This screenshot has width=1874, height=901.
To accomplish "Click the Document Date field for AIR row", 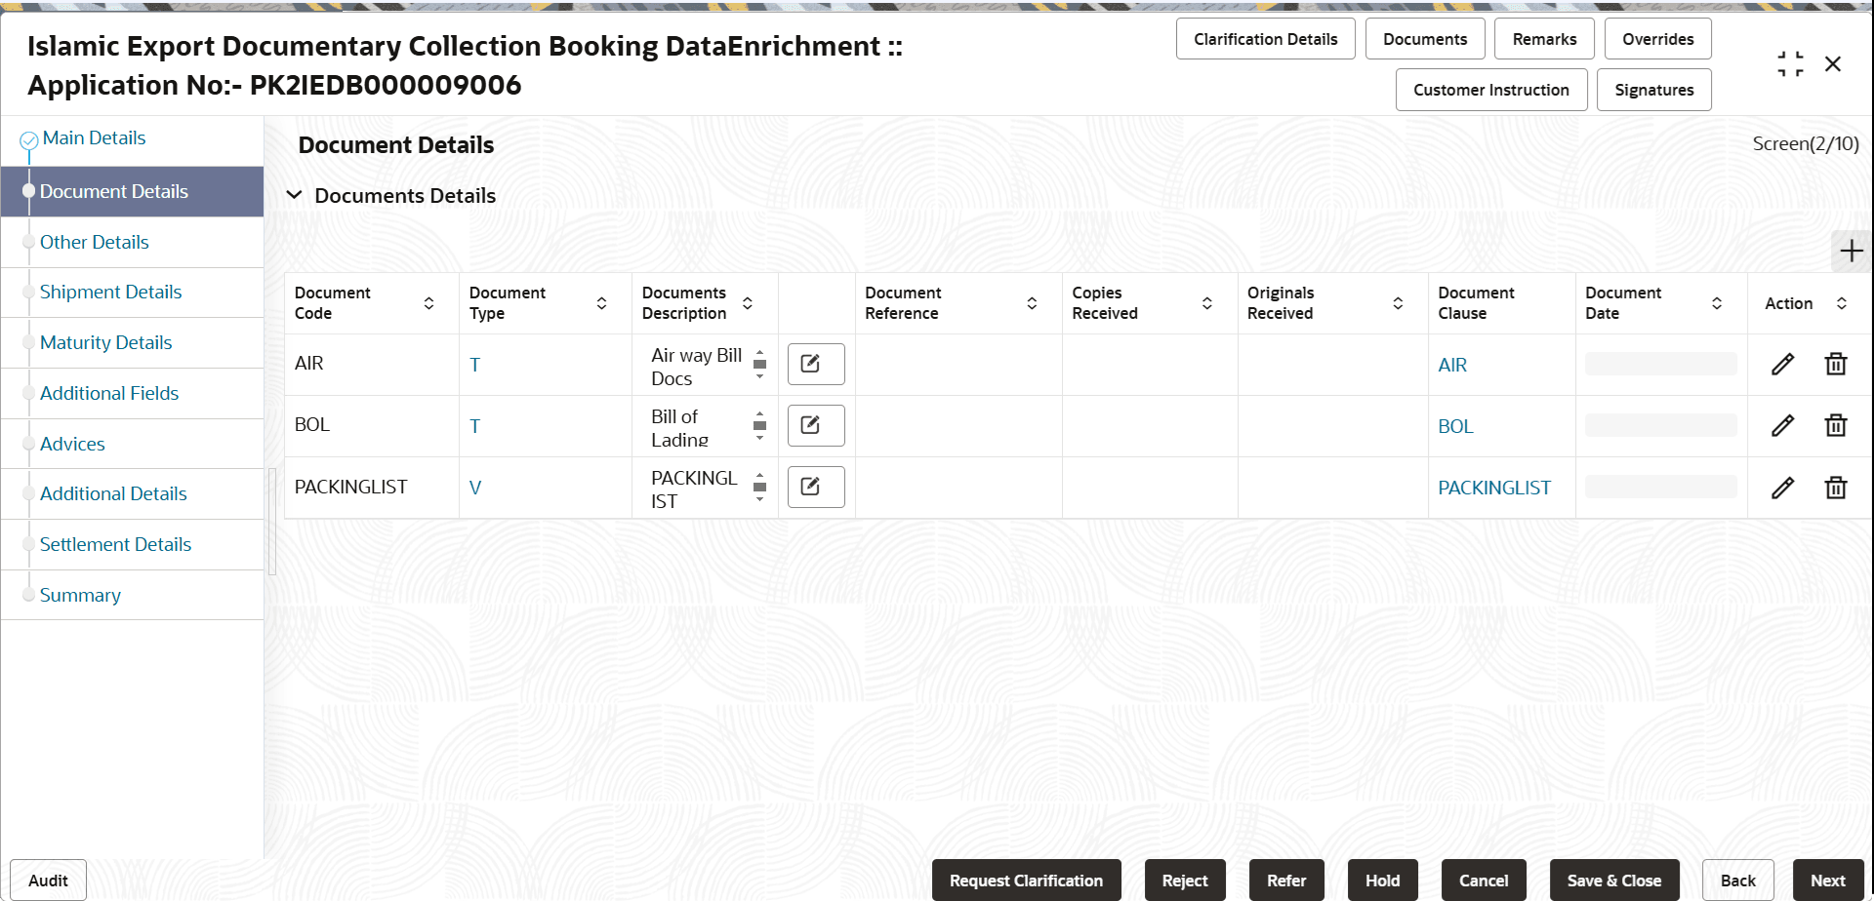I will 1659,362.
